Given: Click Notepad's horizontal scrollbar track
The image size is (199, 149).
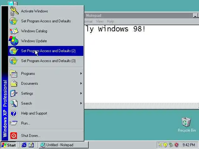Looking at the screenshot, I should pos(141,106).
